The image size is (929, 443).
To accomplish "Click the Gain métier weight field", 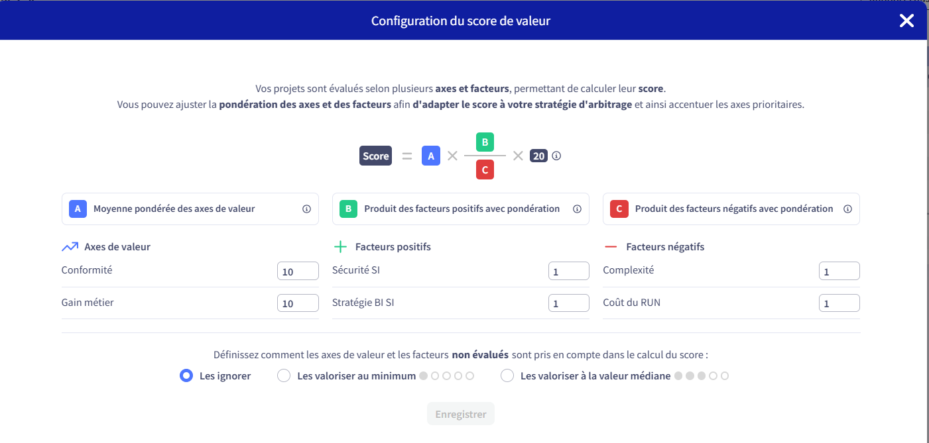I will 298,303.
